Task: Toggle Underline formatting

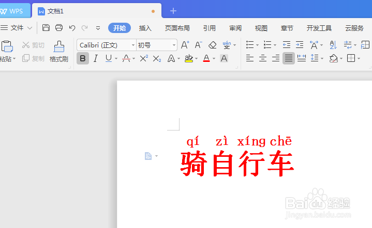Action: point(109,58)
